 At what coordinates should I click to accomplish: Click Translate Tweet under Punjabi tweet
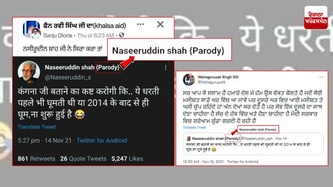194,128
